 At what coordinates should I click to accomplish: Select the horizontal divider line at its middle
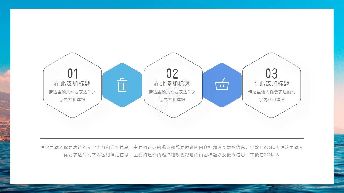tap(172, 138)
